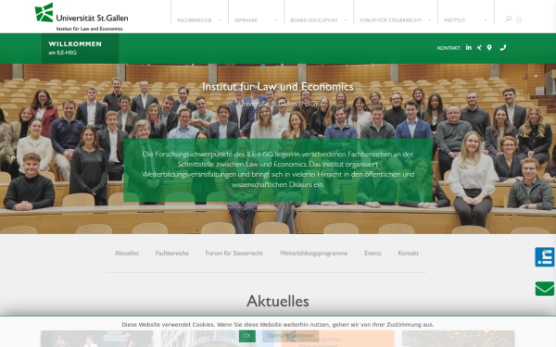Image resolution: width=556 pixels, height=347 pixels.
Task: Expand the Board Education menu arrow
Action: point(346,20)
